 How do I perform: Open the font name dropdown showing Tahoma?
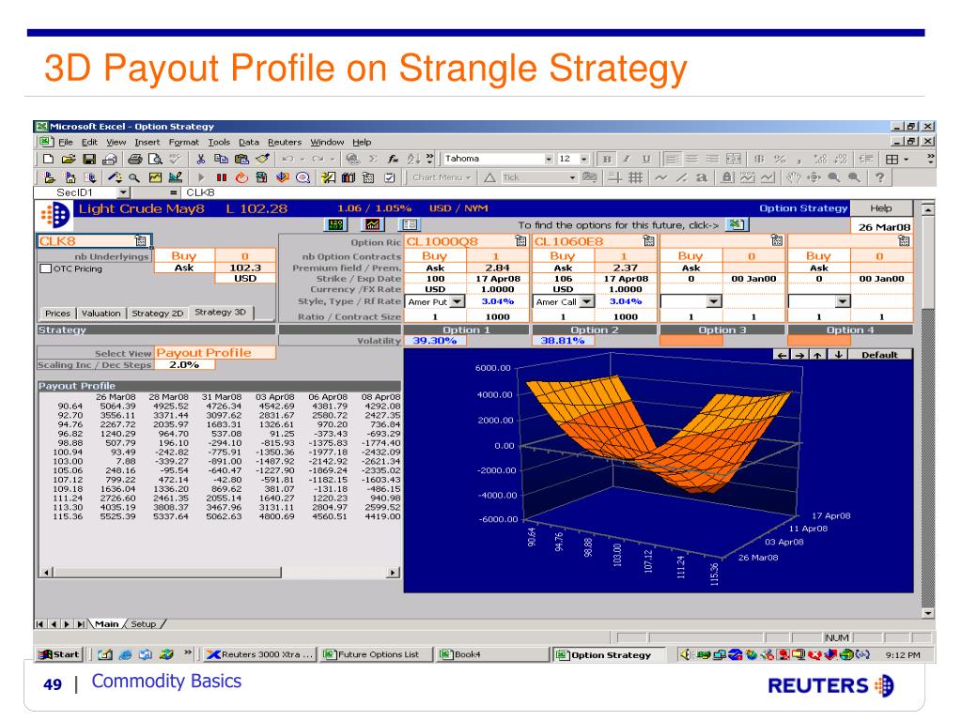[549, 160]
